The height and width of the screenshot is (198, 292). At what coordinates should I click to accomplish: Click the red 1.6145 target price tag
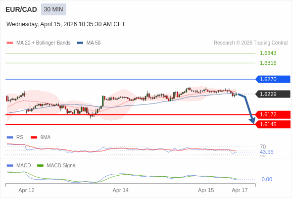point(273,124)
